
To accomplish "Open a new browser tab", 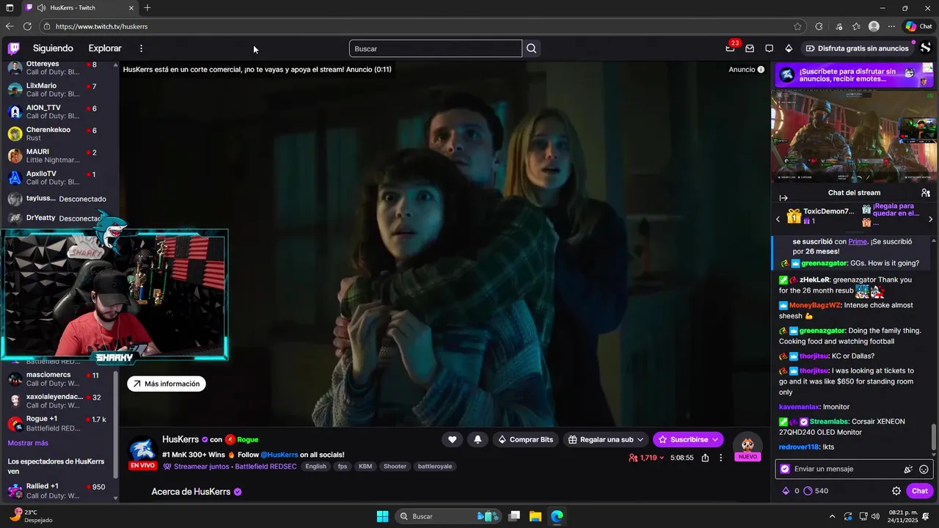I will (x=147, y=8).
